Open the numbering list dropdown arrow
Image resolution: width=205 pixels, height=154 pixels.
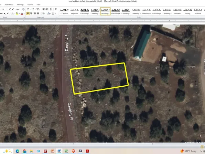(35, 9)
